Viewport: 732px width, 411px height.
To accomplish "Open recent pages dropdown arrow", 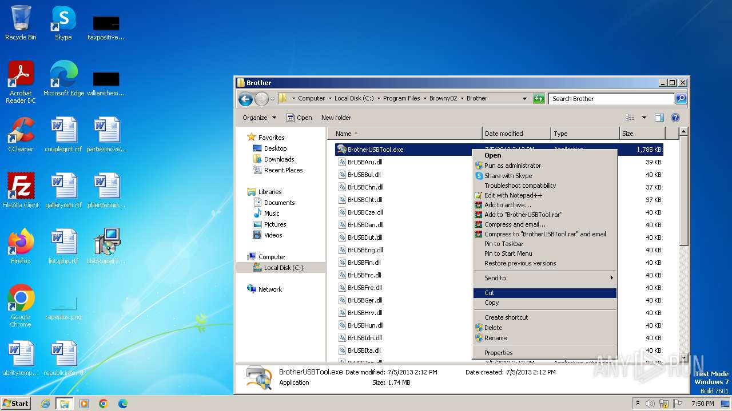I will click(272, 99).
